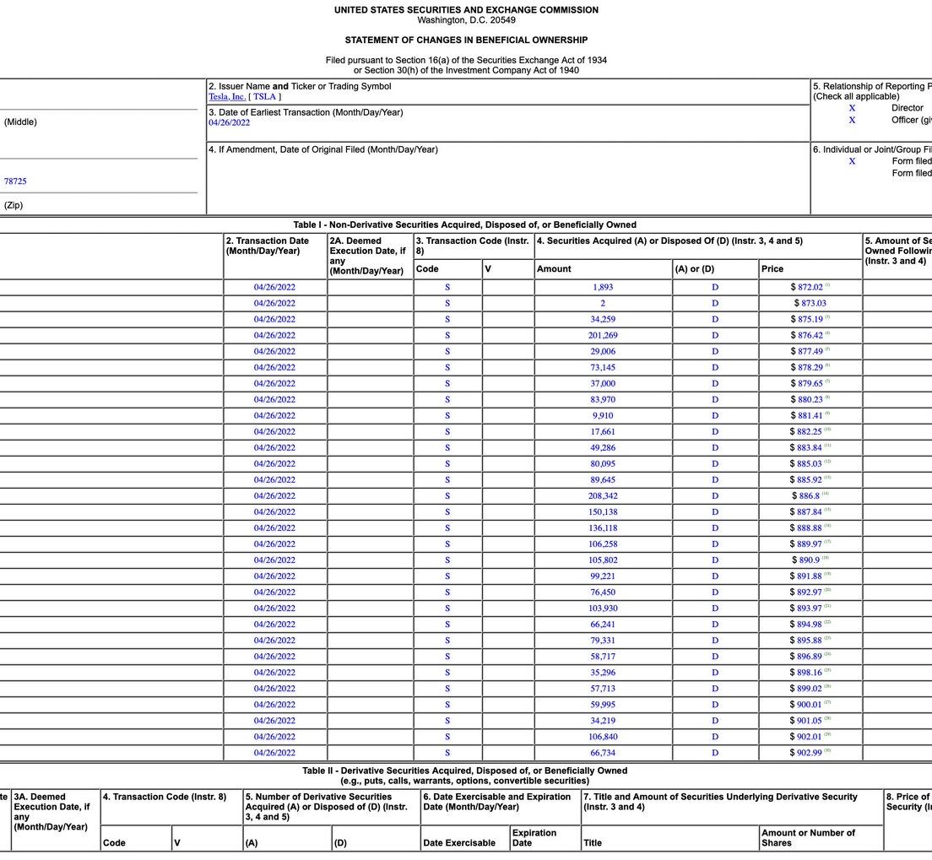Select the amount 80,095
This screenshot has width=932, height=860.
point(603,463)
